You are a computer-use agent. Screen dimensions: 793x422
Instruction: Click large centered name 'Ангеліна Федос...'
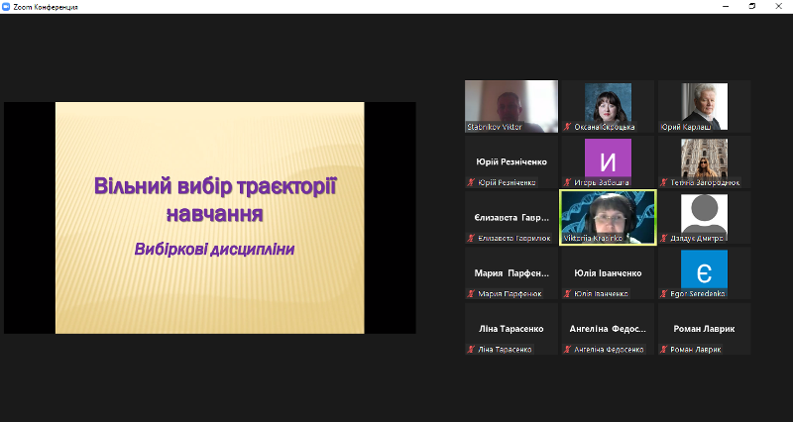click(608, 329)
